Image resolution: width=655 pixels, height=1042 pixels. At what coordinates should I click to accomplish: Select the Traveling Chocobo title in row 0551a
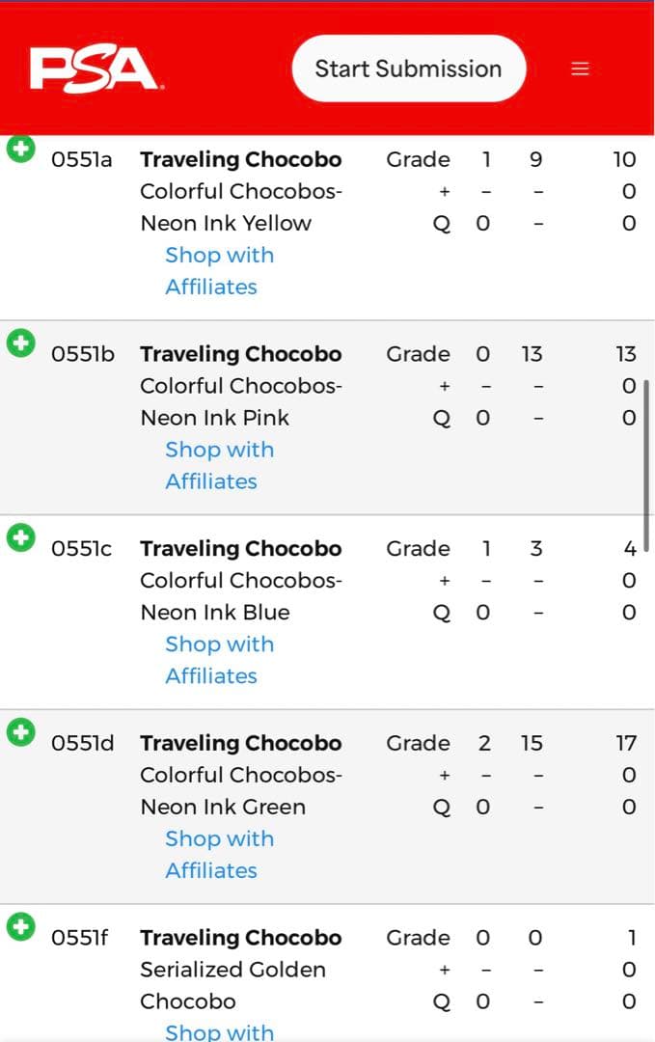(x=240, y=159)
